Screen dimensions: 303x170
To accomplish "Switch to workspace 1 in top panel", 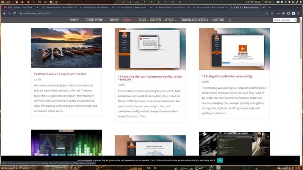I will [x=123, y=2].
